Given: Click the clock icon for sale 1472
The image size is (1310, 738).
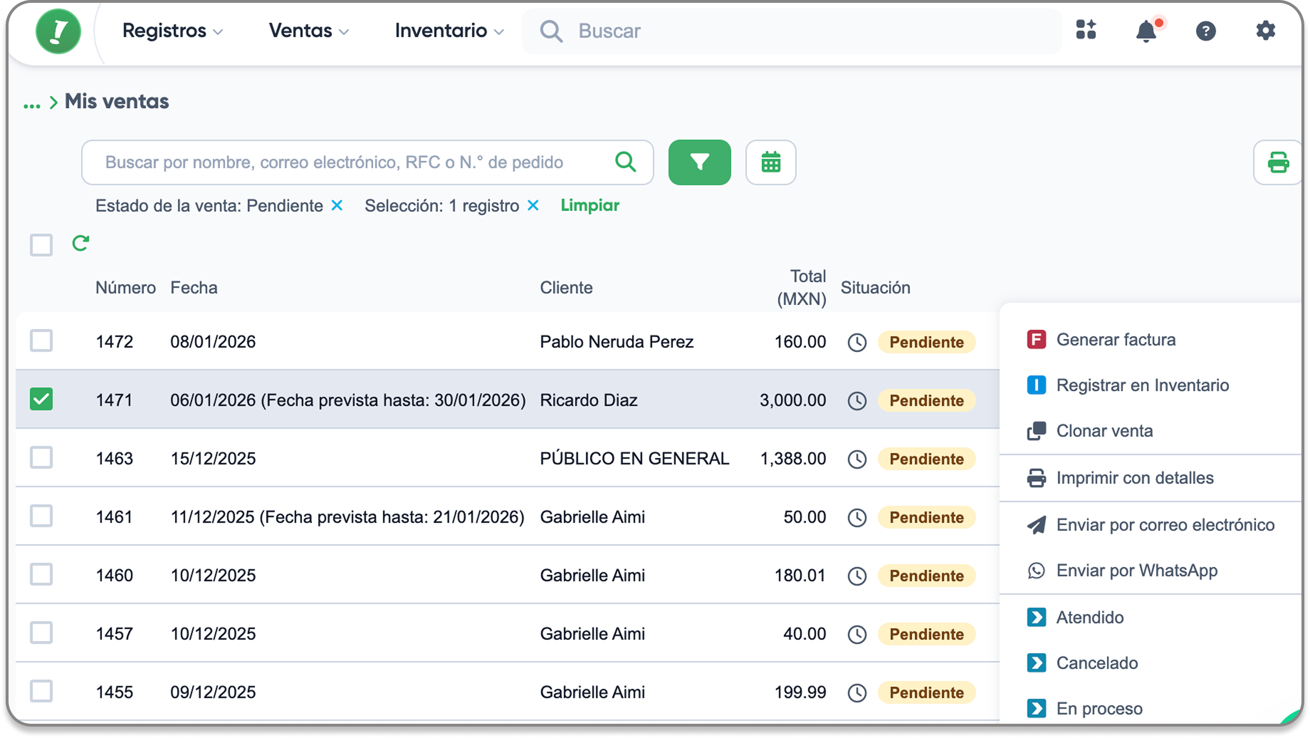Looking at the screenshot, I should (x=857, y=343).
